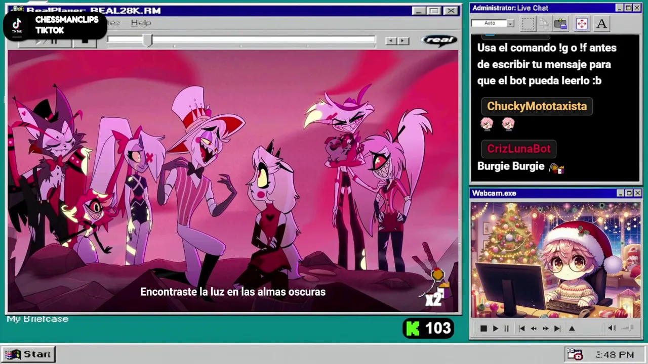Click the RealPlayer seek bar track
648x364 pixels.
(x=241, y=40)
